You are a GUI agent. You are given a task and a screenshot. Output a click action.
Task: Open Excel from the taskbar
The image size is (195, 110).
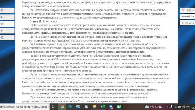tap(103, 107)
